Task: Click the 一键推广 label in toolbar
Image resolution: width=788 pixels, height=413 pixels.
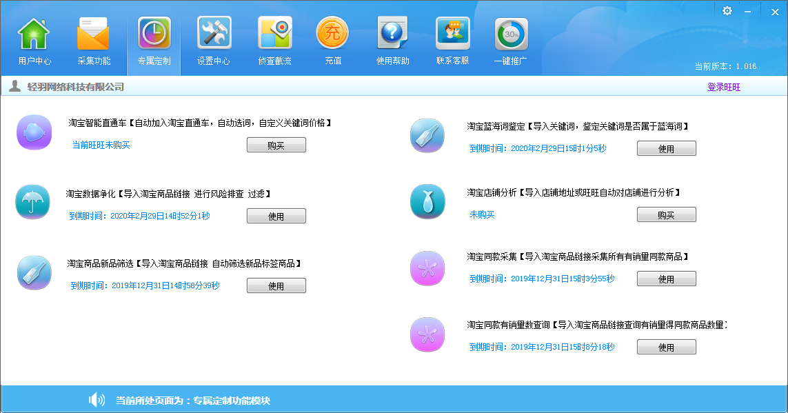Action: (x=511, y=61)
